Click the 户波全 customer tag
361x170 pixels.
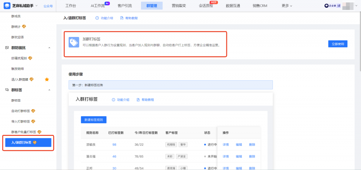click(182, 156)
